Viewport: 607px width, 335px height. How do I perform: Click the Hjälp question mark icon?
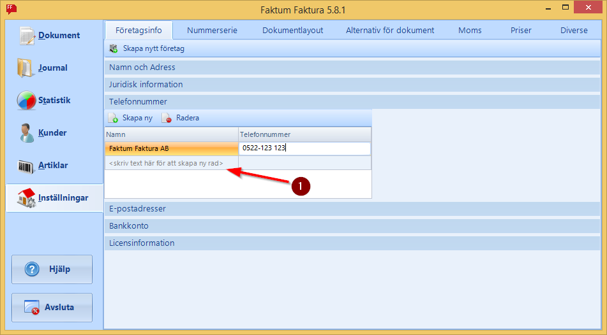[32, 269]
